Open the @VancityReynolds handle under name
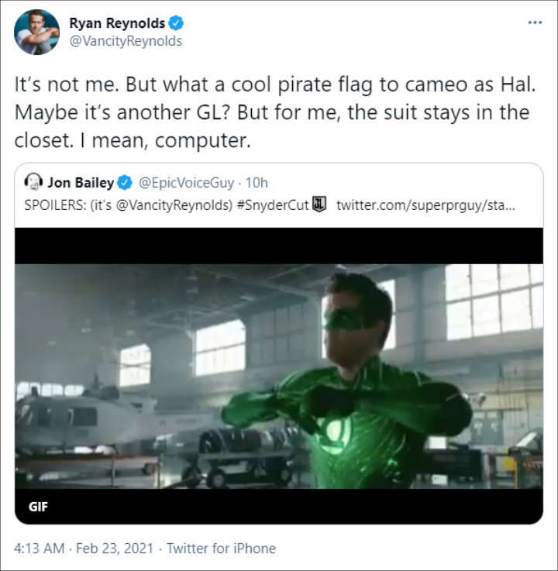This screenshot has width=558, height=571. click(126, 41)
